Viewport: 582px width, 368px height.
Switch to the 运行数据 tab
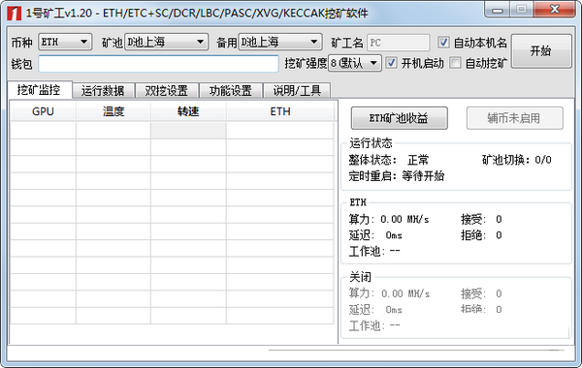click(103, 91)
